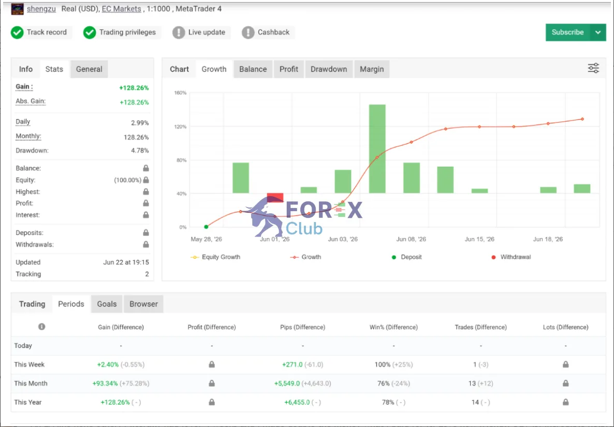Switch to the Drawdown chart tab

329,69
